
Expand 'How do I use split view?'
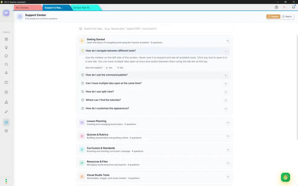point(225,92)
